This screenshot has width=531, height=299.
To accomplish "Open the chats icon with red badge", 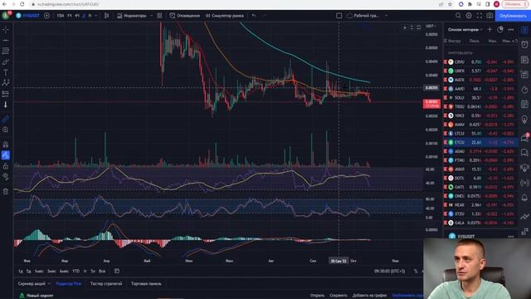I will coord(524,137).
